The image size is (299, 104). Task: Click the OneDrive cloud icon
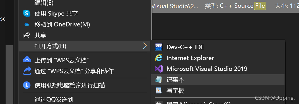27,24
